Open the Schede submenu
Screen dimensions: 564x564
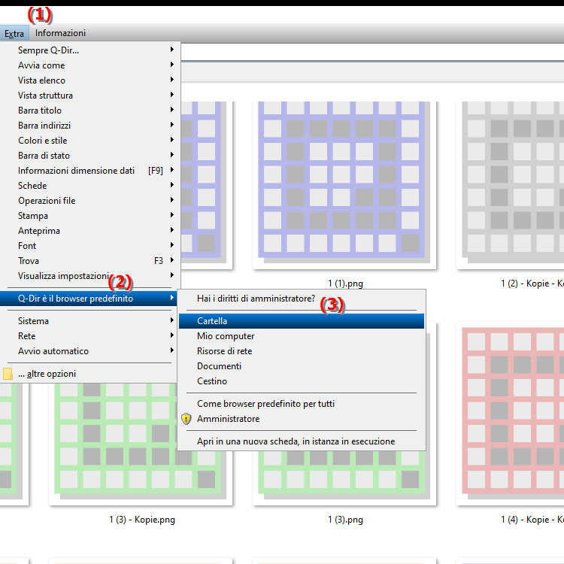click(x=89, y=186)
